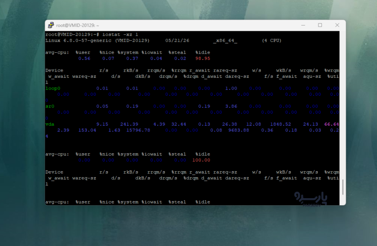Click the vda w_await value 2.39
Screen dimensions: 377x246
pyautogui.click(x=63, y=130)
